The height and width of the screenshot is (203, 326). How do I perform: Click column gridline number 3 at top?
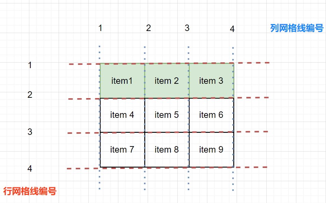click(x=187, y=28)
